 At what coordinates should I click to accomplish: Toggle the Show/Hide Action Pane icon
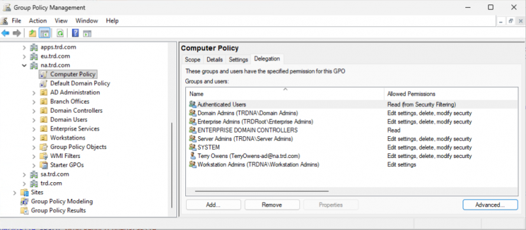point(87,33)
